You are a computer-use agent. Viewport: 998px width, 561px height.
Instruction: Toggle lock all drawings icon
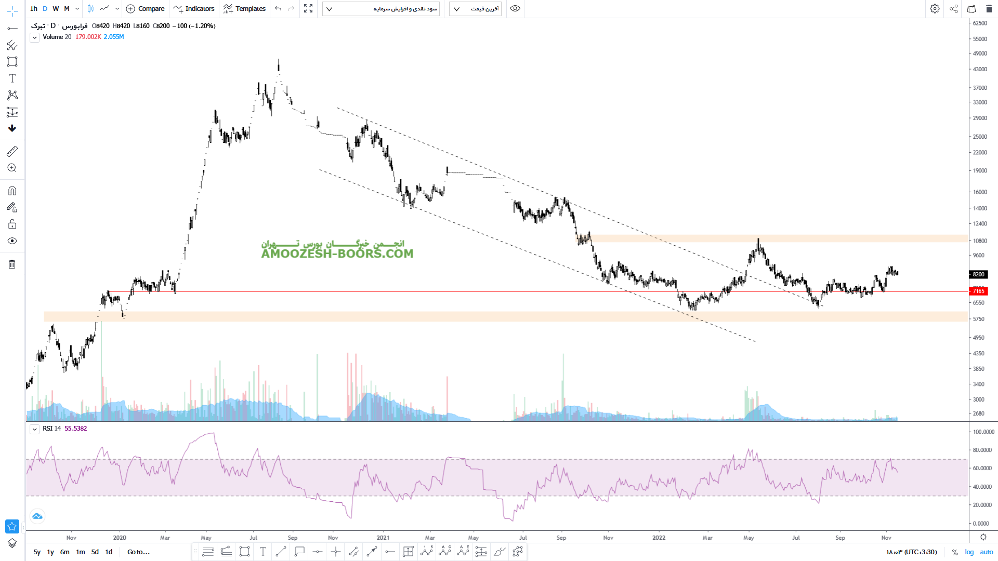12,224
